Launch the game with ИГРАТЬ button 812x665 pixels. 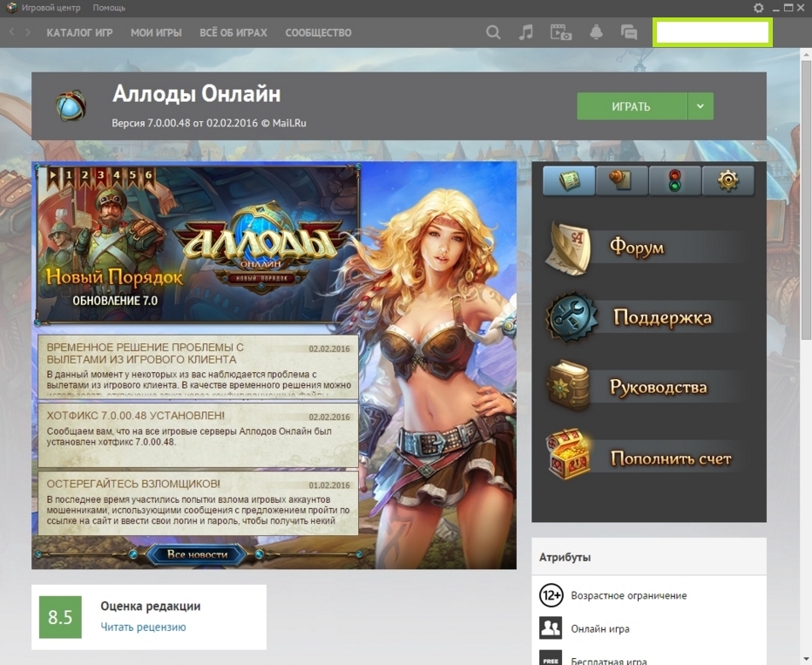(632, 106)
